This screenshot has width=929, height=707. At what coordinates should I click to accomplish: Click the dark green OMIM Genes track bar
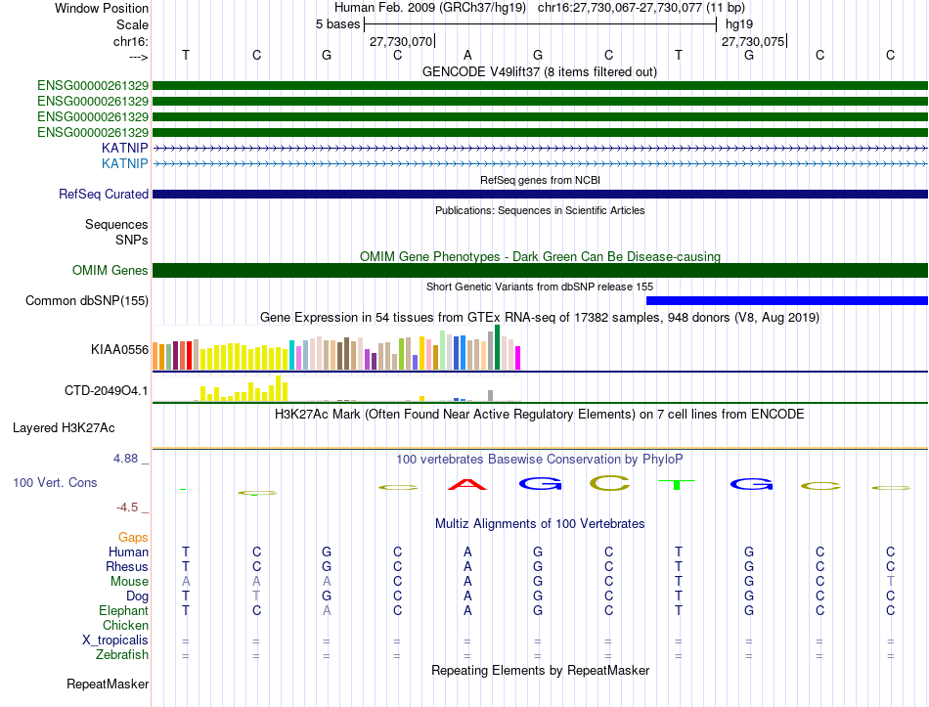tap(540, 270)
